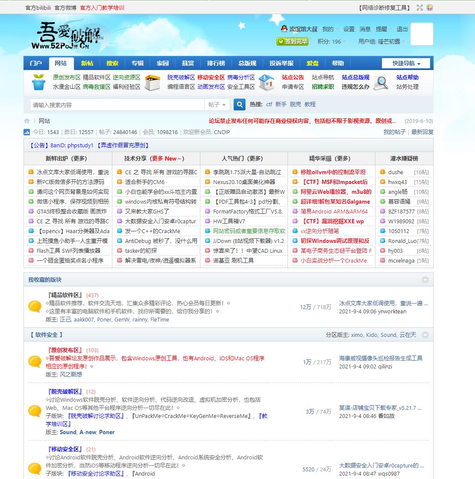Click the blue magnifier search icon
The image size is (475, 479).
tap(239, 104)
